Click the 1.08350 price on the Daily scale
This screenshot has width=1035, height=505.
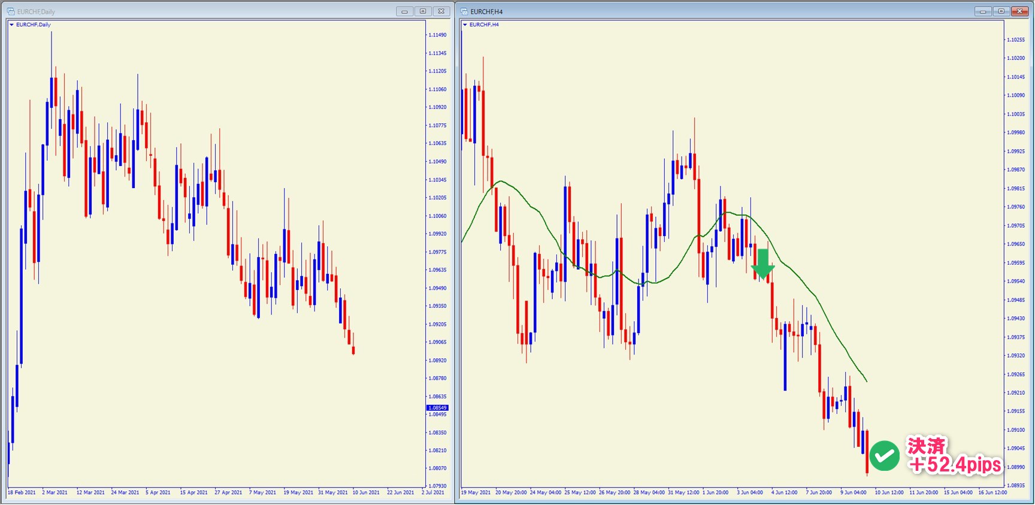(x=438, y=433)
